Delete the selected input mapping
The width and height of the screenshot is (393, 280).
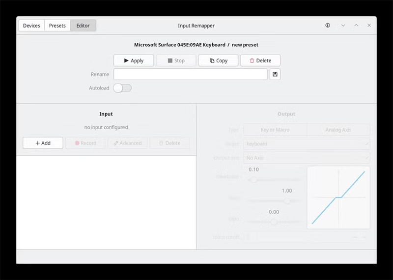point(169,143)
